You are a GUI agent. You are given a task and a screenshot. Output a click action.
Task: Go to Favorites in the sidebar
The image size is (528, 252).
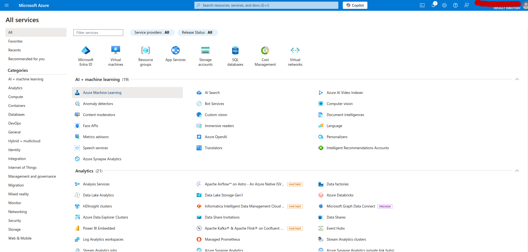click(x=16, y=41)
